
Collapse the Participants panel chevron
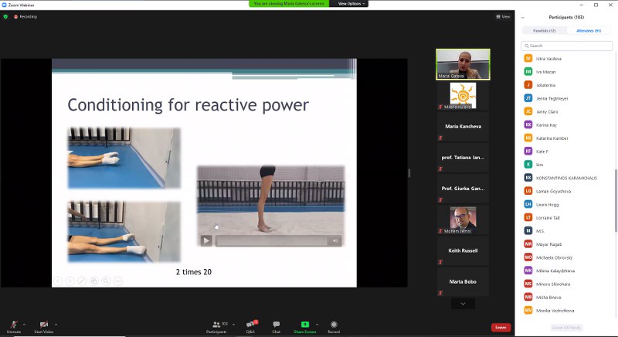click(x=523, y=17)
